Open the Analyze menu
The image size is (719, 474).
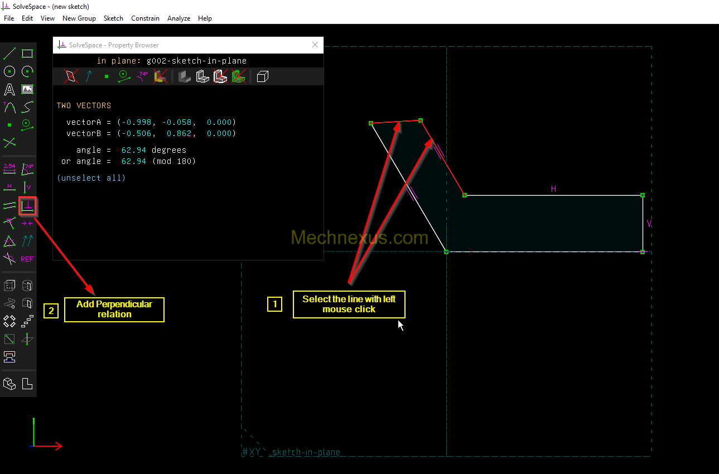click(178, 18)
